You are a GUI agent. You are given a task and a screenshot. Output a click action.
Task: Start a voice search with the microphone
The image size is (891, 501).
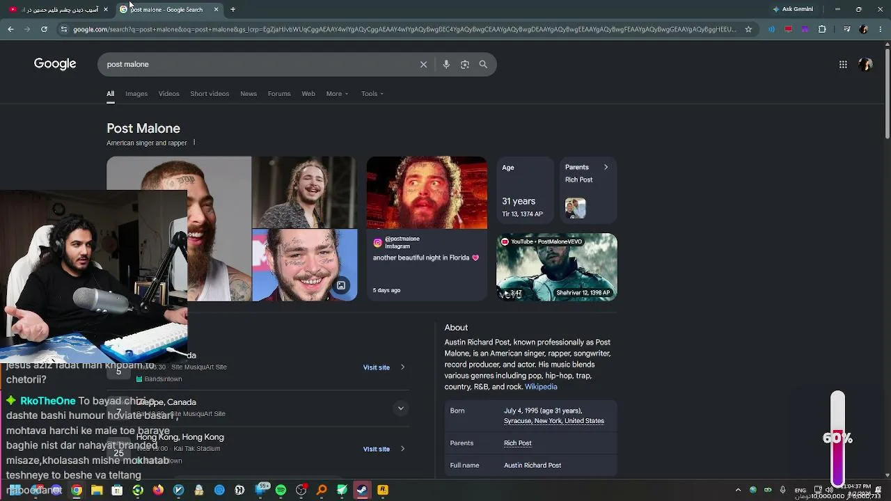point(446,64)
